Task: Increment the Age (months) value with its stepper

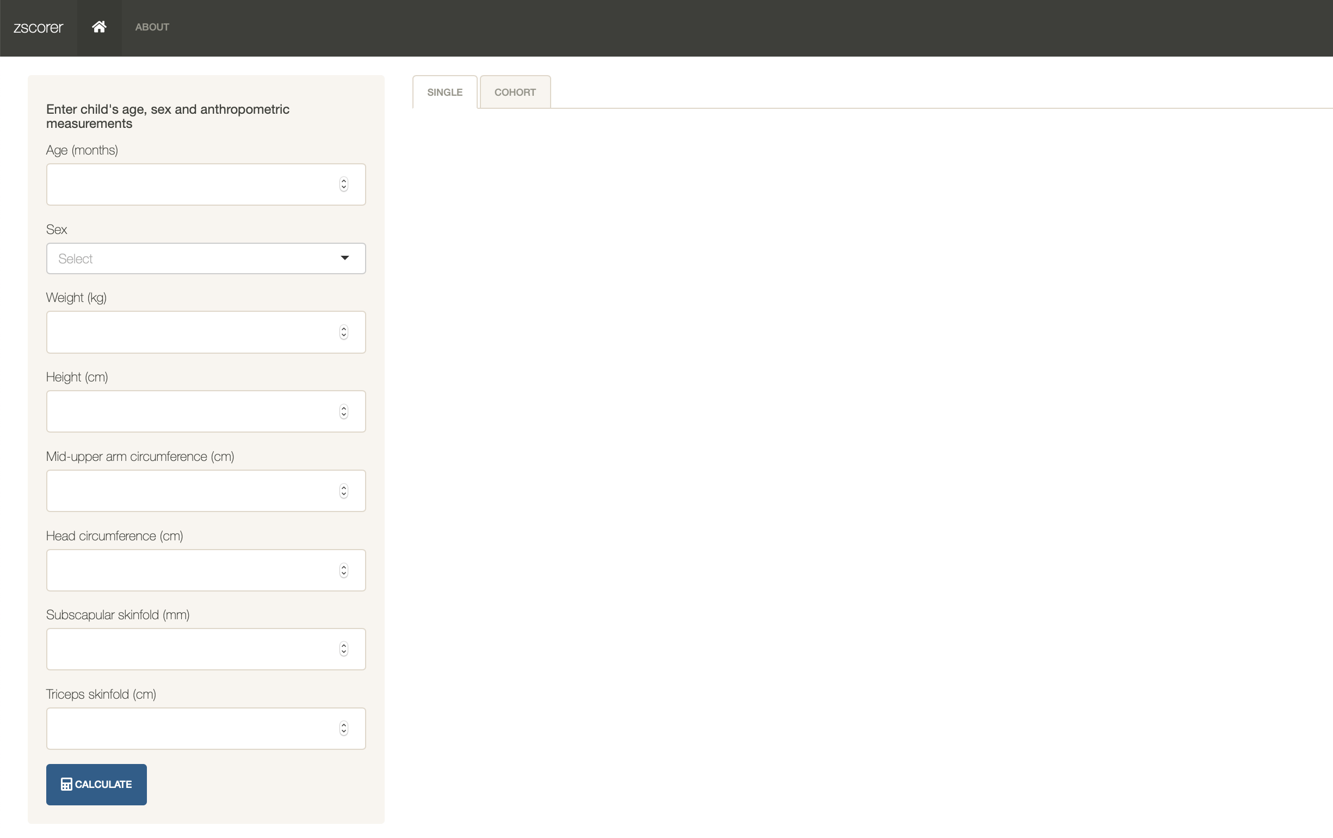Action: point(343,181)
